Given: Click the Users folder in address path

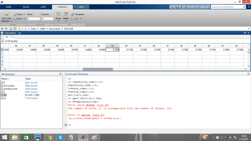Looking at the screenshot, I should (x=33, y=29).
